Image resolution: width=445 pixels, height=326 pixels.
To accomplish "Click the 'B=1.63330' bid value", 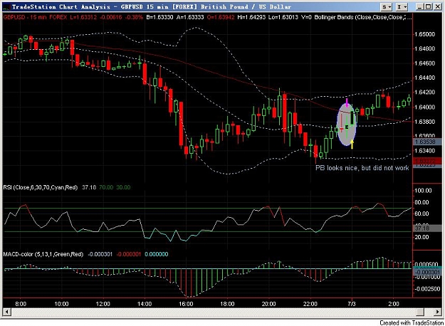I will pos(159,17).
